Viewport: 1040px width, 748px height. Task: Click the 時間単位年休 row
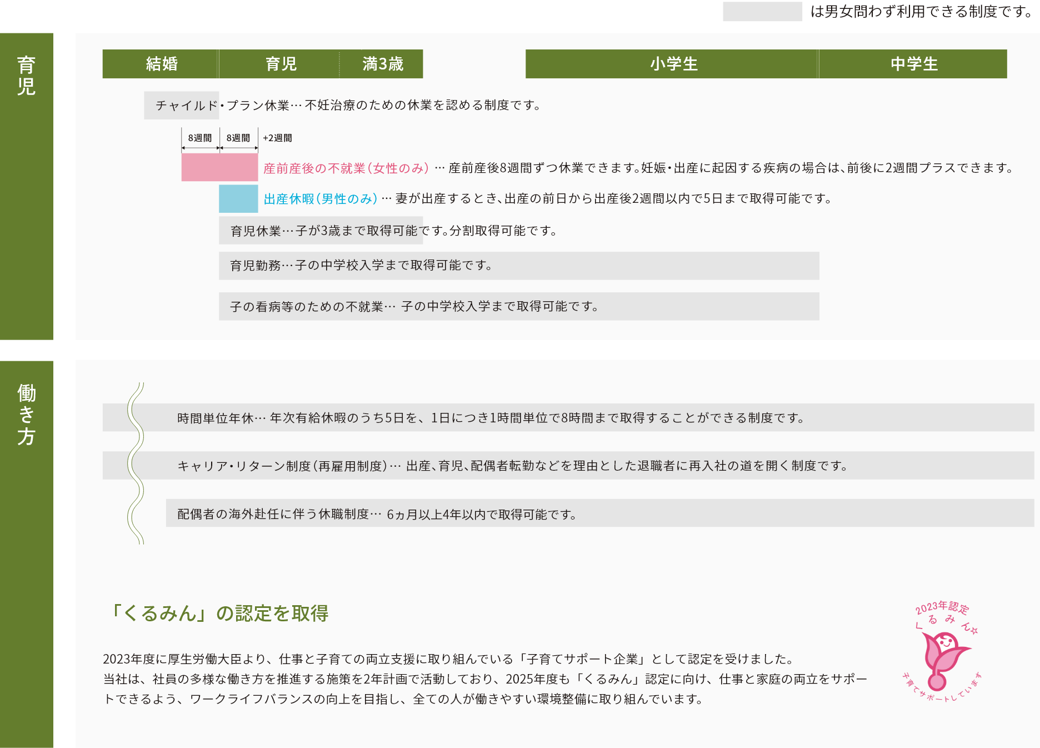(568, 418)
